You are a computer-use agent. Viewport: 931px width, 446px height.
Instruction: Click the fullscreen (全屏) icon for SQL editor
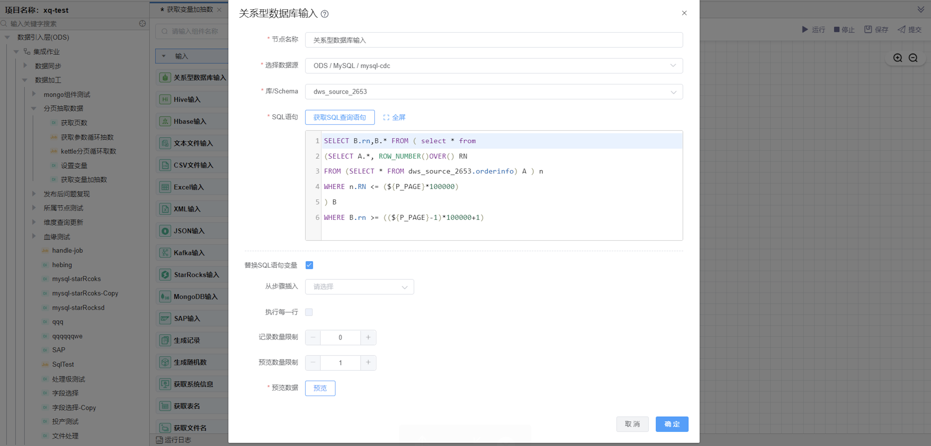pos(386,117)
